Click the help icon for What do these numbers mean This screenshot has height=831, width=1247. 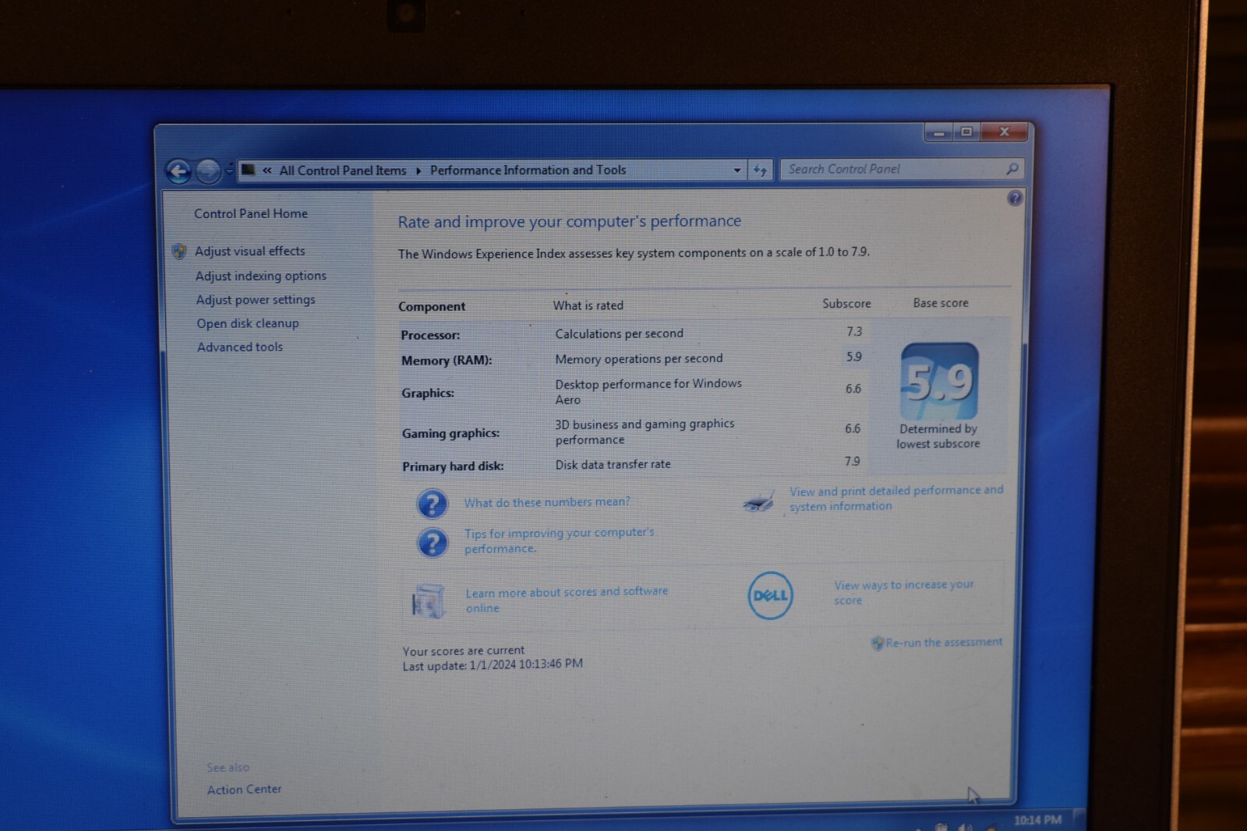coord(433,504)
